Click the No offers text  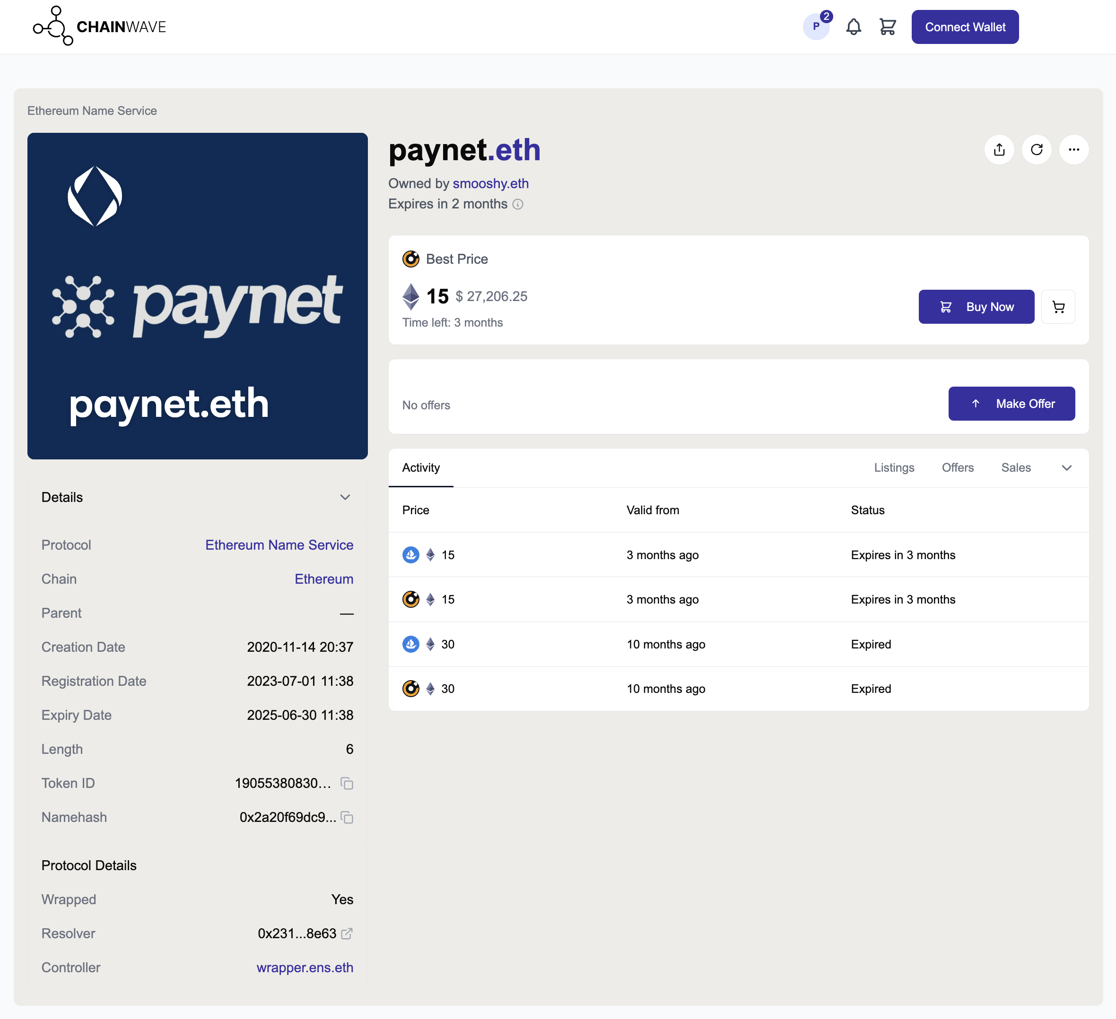426,405
